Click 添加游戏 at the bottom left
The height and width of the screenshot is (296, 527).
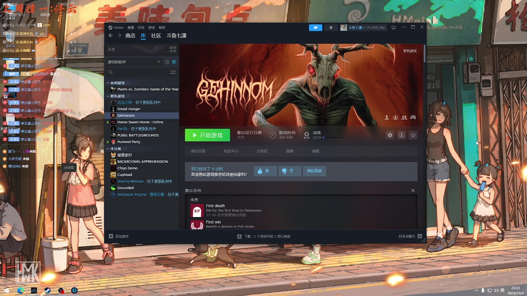pyautogui.click(x=119, y=236)
